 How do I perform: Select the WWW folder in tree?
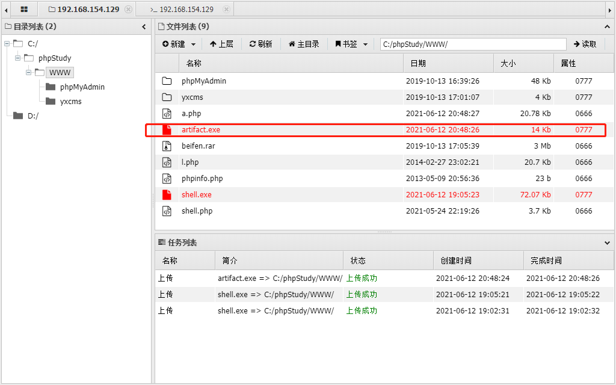click(60, 72)
